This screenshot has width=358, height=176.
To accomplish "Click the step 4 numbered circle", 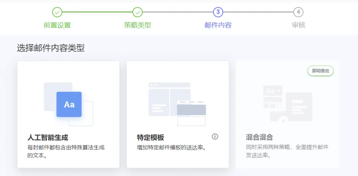I will [299, 12].
